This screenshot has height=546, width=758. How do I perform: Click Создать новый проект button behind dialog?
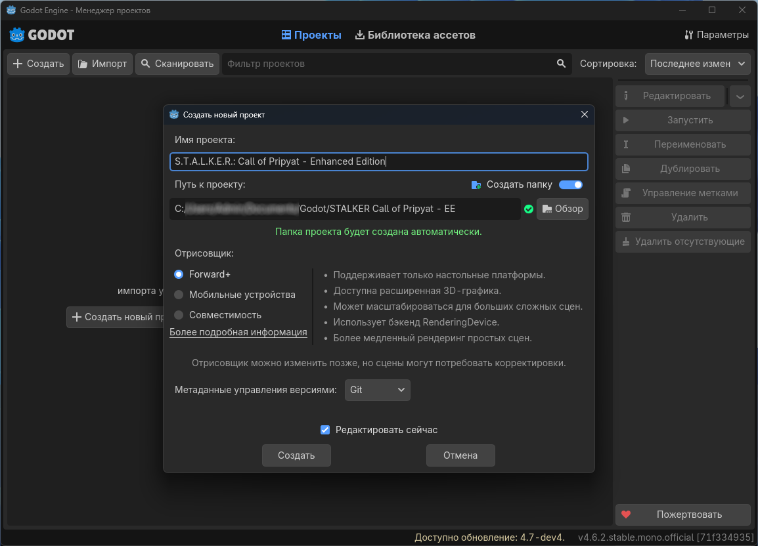(x=116, y=317)
